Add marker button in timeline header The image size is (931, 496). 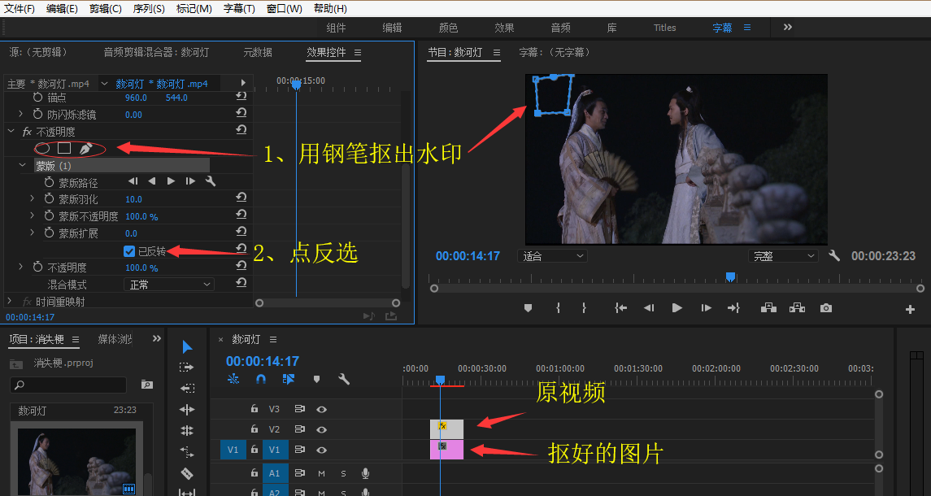tap(316, 379)
